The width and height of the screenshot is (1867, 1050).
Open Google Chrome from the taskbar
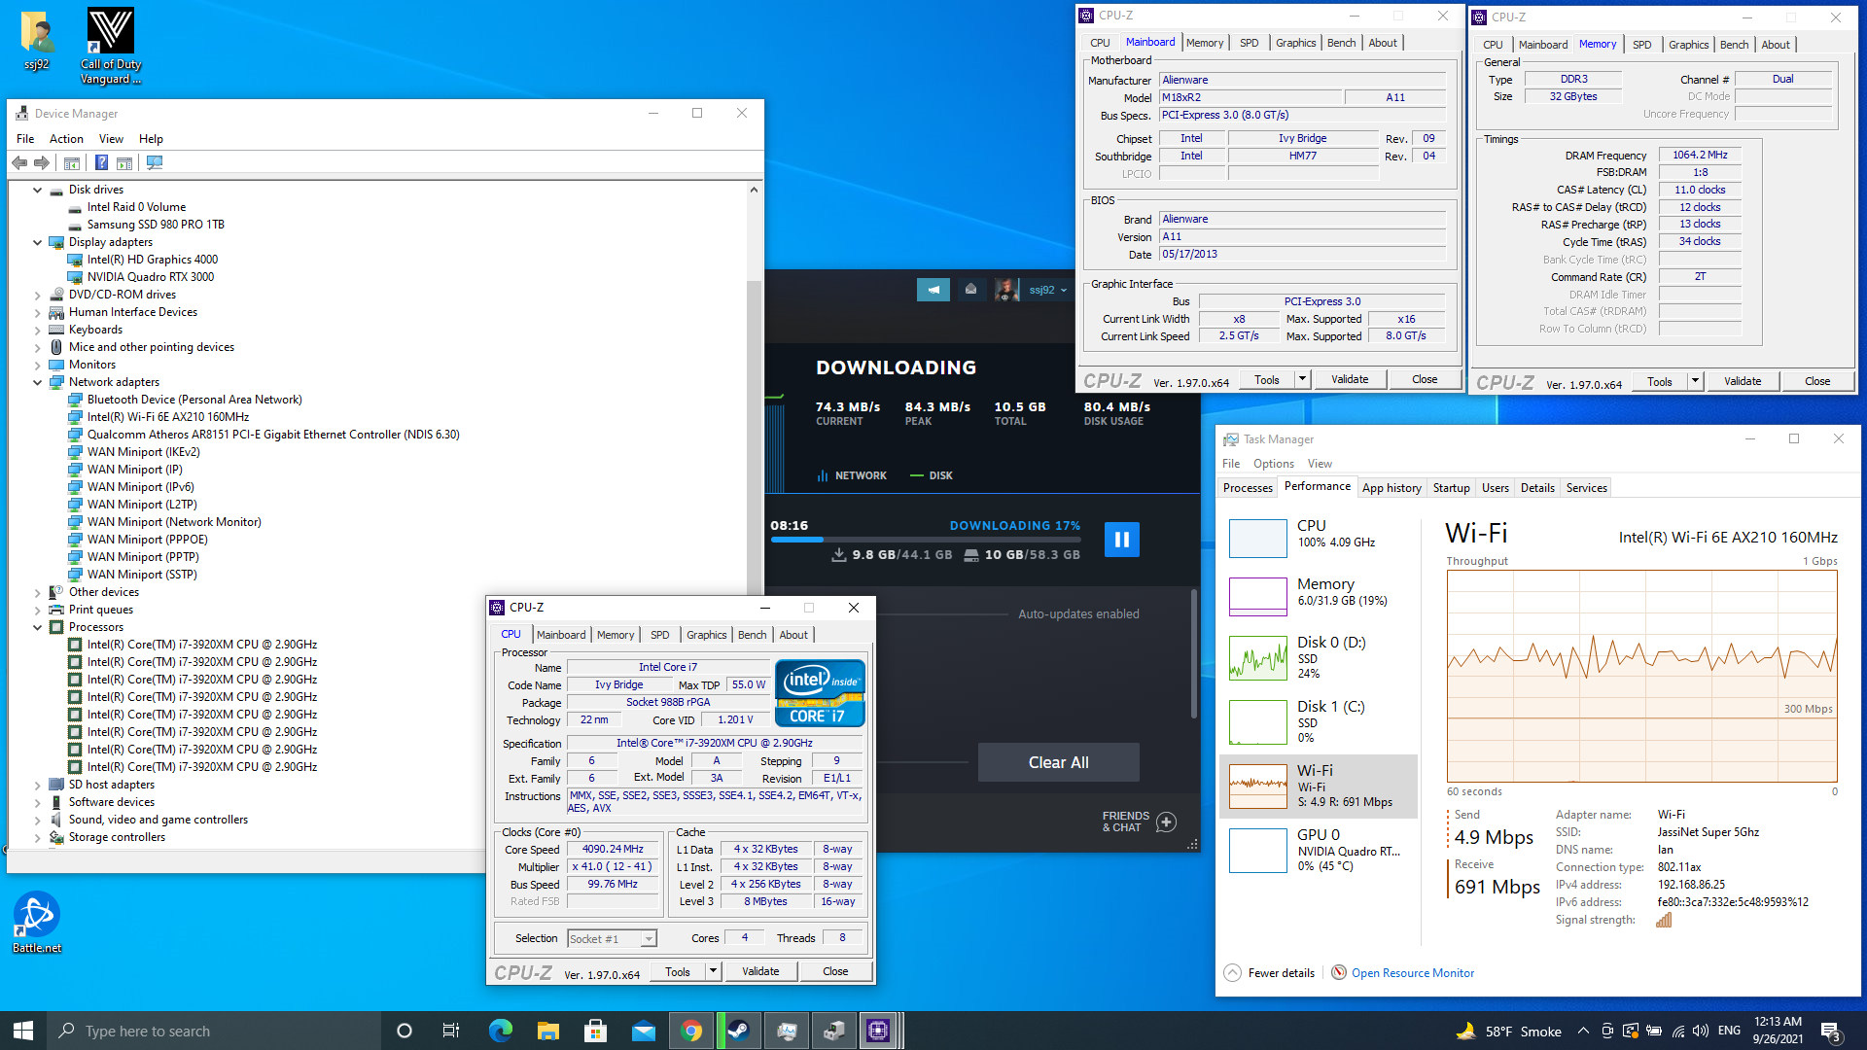pyautogui.click(x=691, y=1031)
